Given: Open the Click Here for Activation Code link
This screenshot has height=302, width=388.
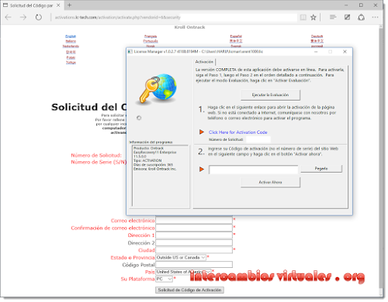Looking at the screenshot, I should coord(238,132).
